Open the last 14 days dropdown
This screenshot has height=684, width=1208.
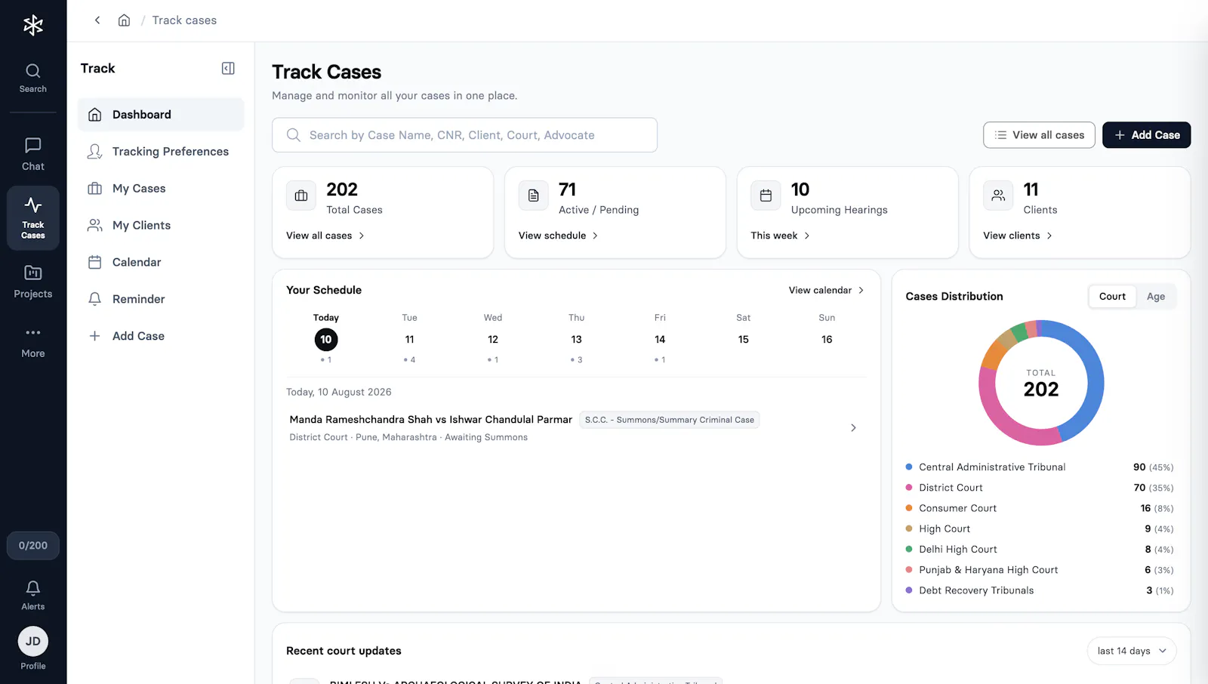point(1131,651)
